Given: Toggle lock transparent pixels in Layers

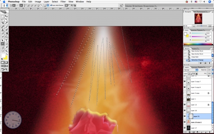Looking at the screenshot, I should 189,74.
